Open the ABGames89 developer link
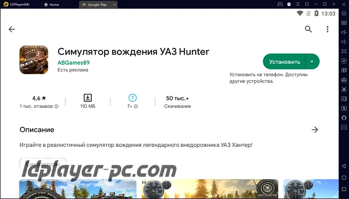Viewport: 349px width, 199px height. click(73, 63)
